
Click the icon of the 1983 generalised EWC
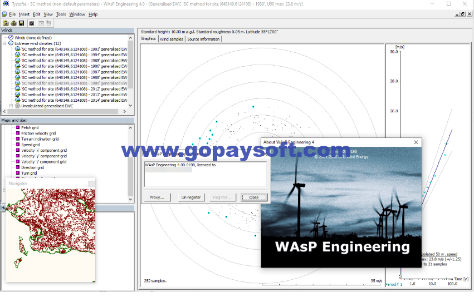click(x=17, y=49)
